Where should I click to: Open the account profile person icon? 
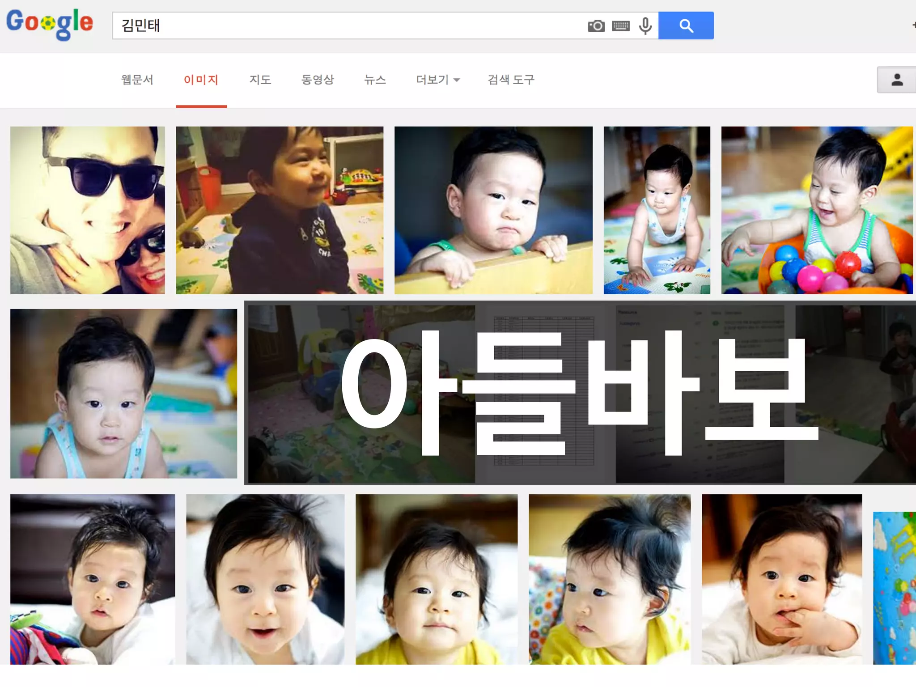[x=897, y=80]
